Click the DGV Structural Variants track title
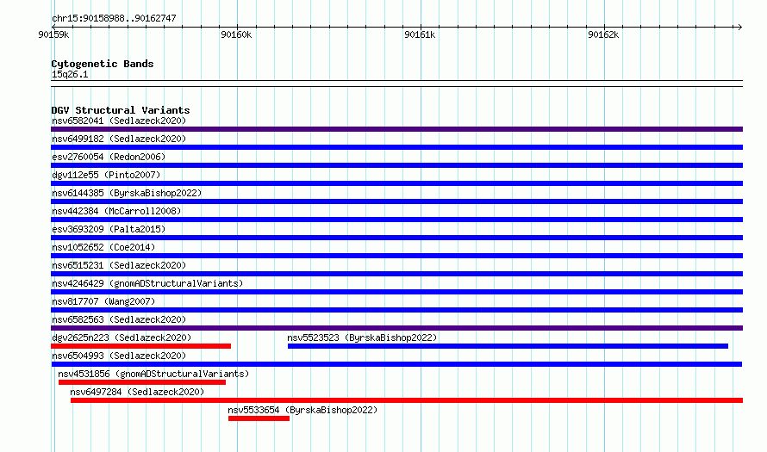Image resolution: width=767 pixels, height=452 pixels. [x=121, y=110]
